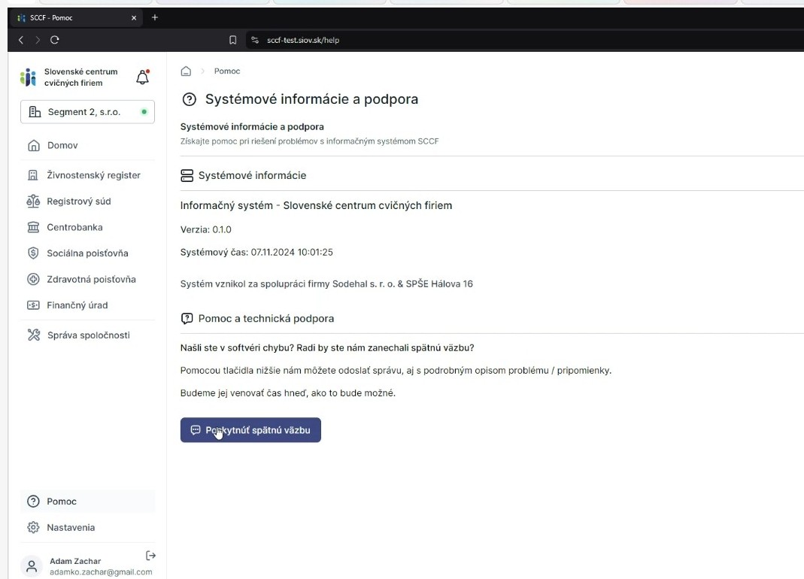Click the notification bell icon
This screenshot has height=579, width=804.
[142, 77]
